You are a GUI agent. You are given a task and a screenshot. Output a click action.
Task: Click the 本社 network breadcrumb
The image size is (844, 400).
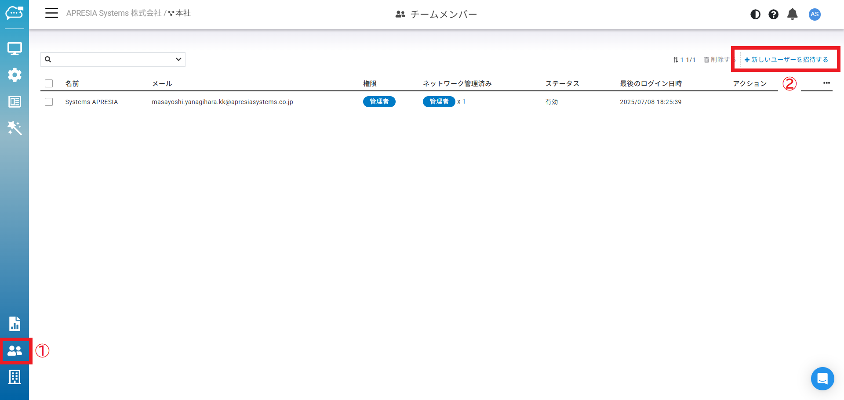pyautogui.click(x=183, y=13)
